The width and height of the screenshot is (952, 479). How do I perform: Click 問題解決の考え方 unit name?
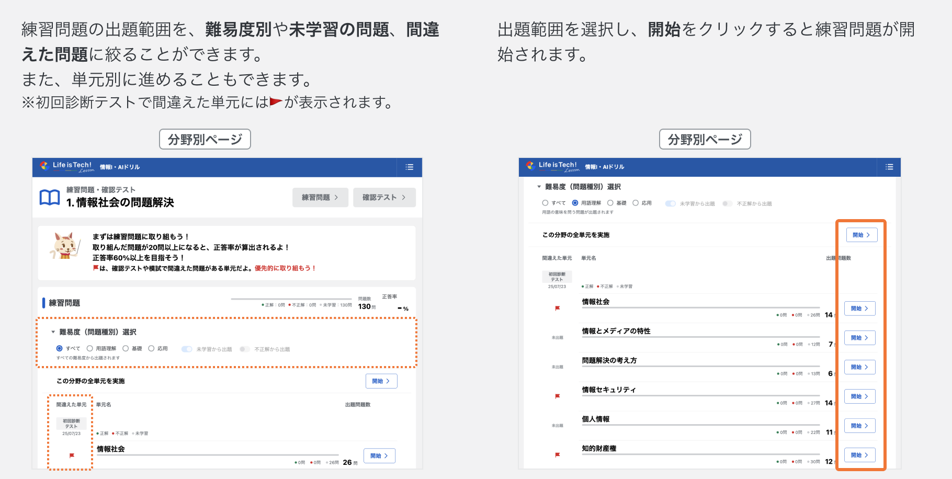pyautogui.click(x=609, y=360)
